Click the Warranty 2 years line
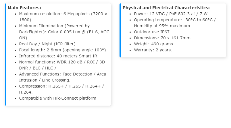Image resolution: width=231 pixels, height=128 pixels. click(153, 50)
